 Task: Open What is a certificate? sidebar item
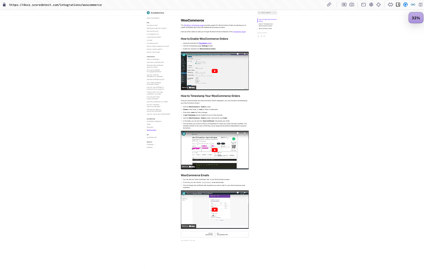coord(153,59)
